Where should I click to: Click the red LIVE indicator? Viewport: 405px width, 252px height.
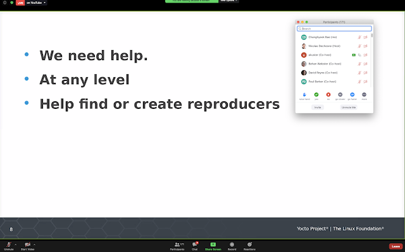click(20, 3)
